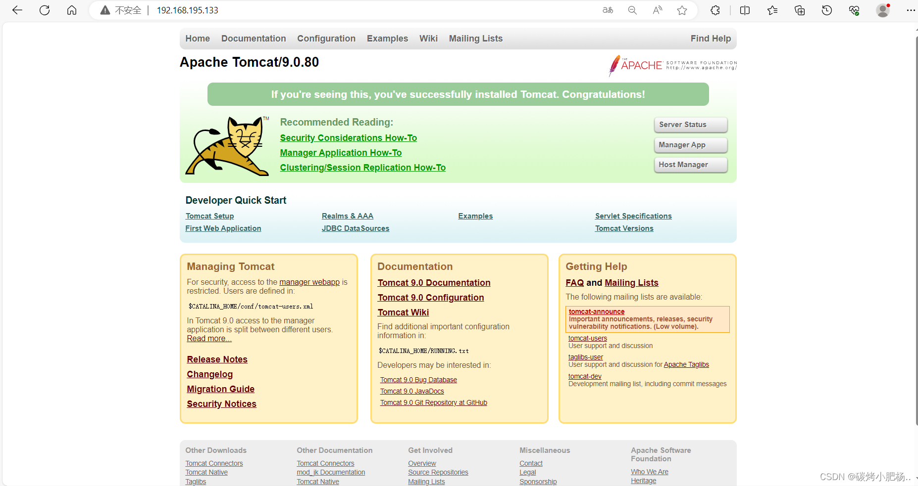918x486 pixels.
Task: Open Tomcat 9.0 Documentation link
Action: (434, 283)
